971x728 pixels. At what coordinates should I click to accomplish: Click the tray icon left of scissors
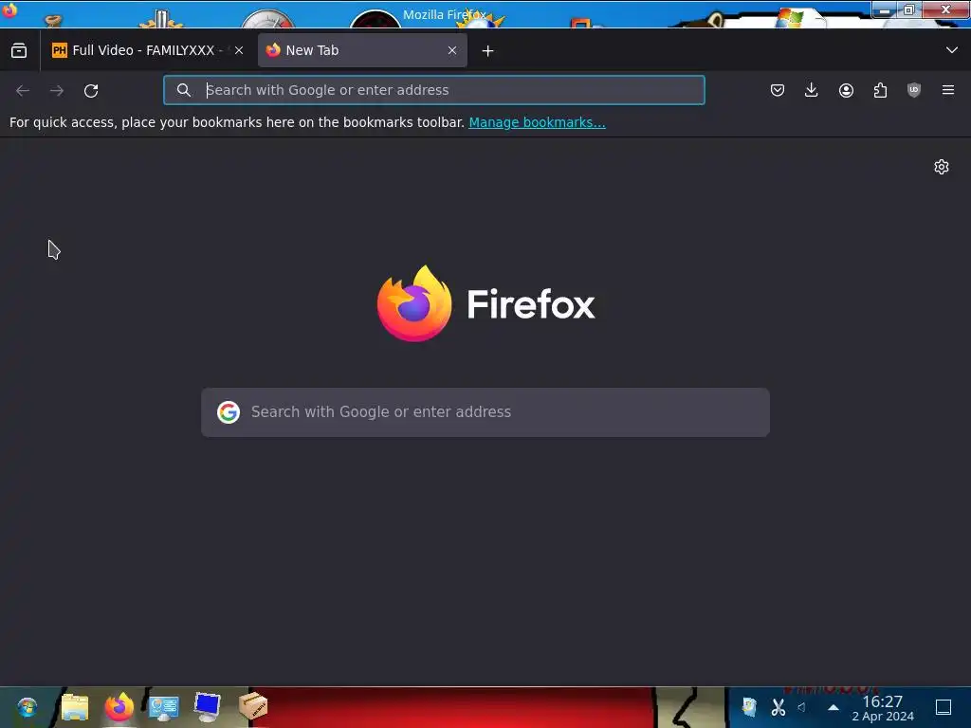(749, 707)
